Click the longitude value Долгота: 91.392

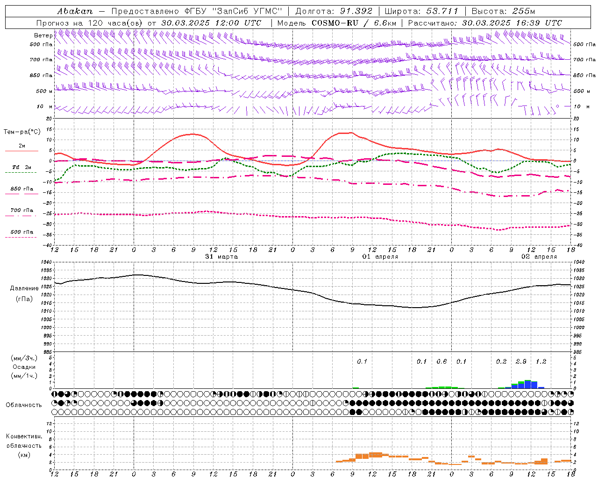point(334,11)
